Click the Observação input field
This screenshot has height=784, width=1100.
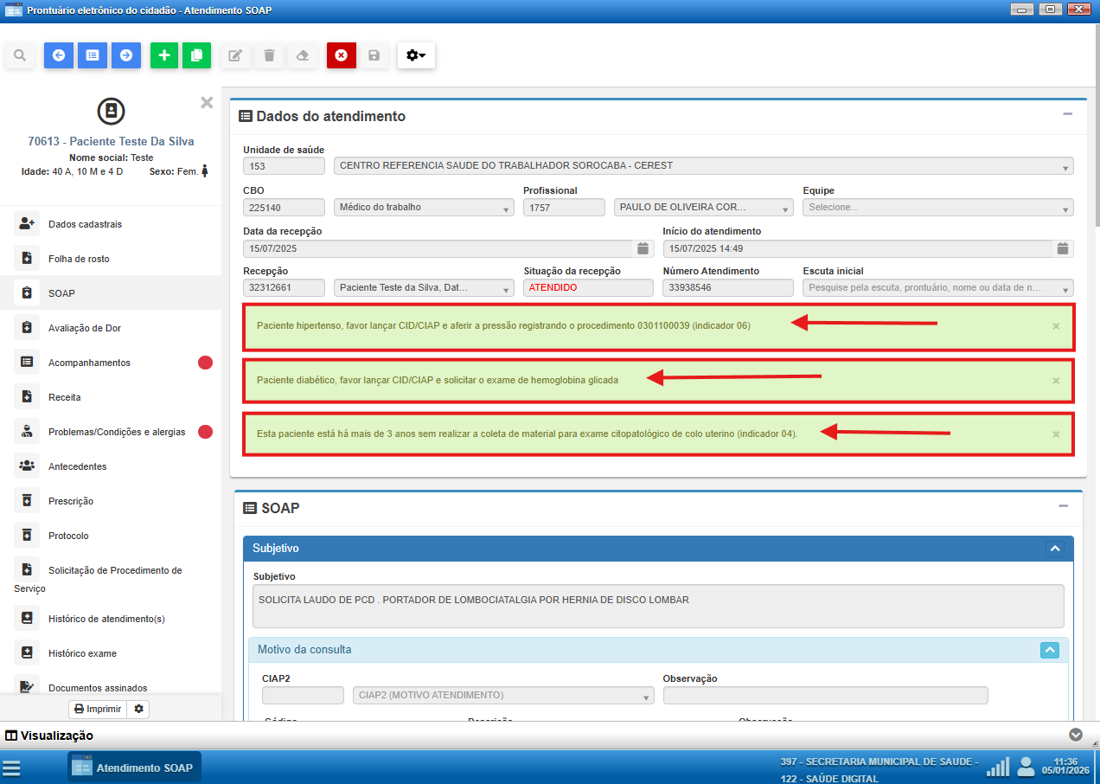point(825,696)
